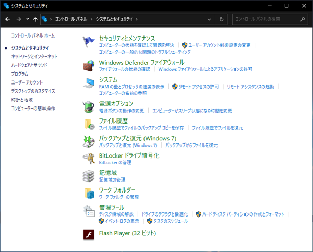The height and width of the screenshot is (252, 313).
Task: Open ドライブのデフラグと最適化 link
Action: tap(165, 214)
